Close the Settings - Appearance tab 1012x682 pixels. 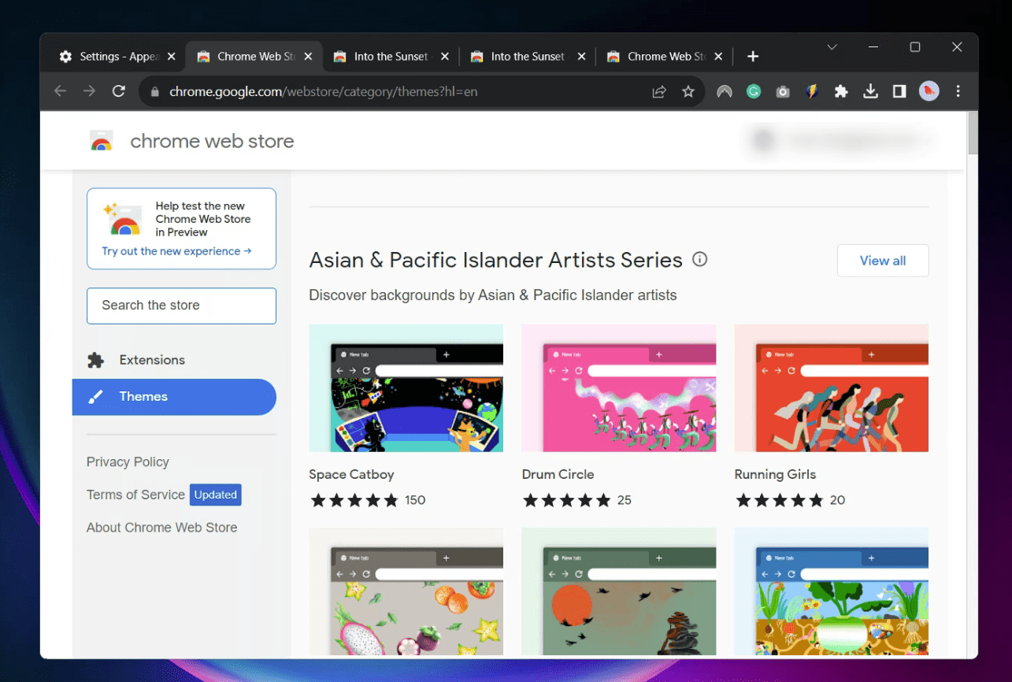171,57
